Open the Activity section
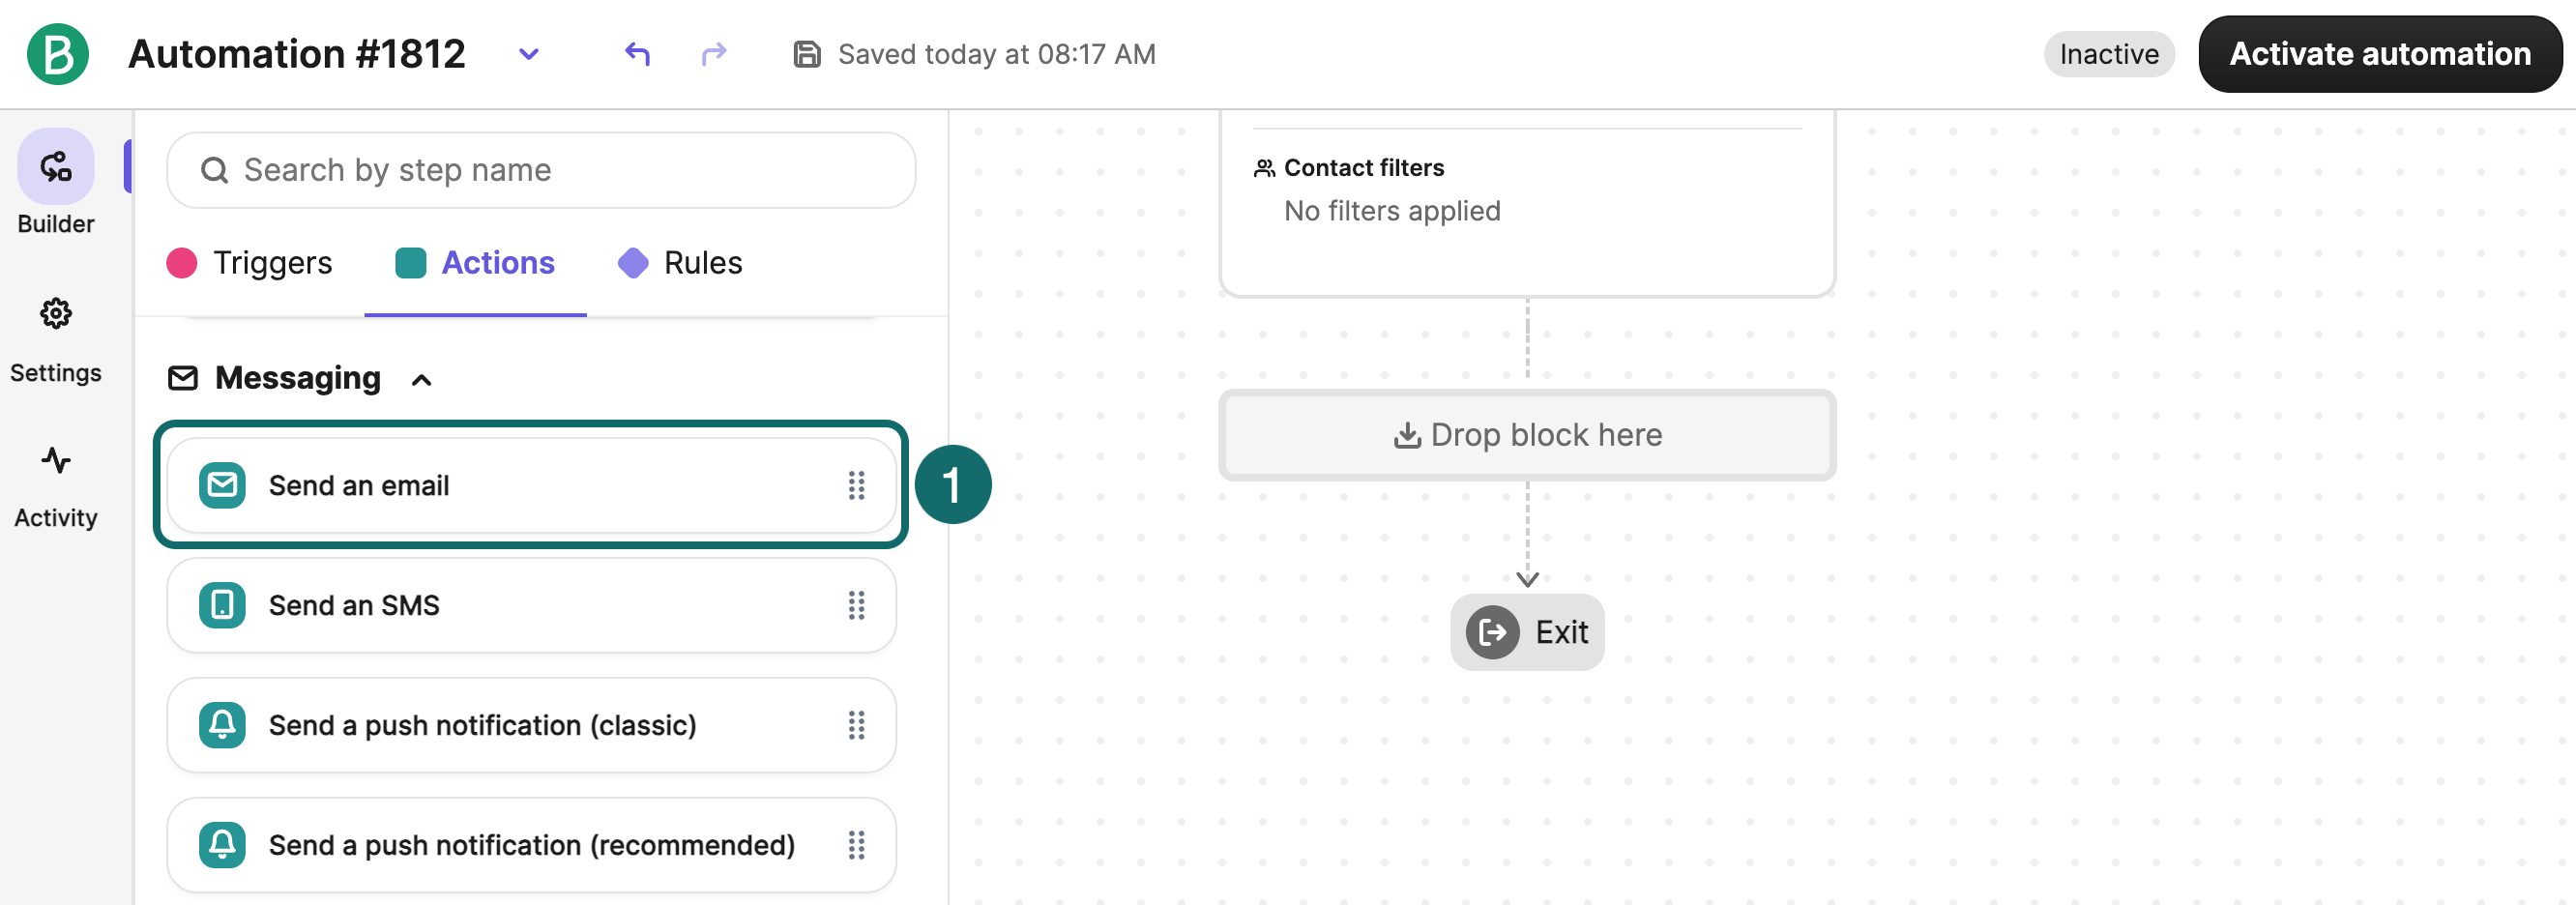This screenshot has width=2576, height=905. [x=56, y=487]
